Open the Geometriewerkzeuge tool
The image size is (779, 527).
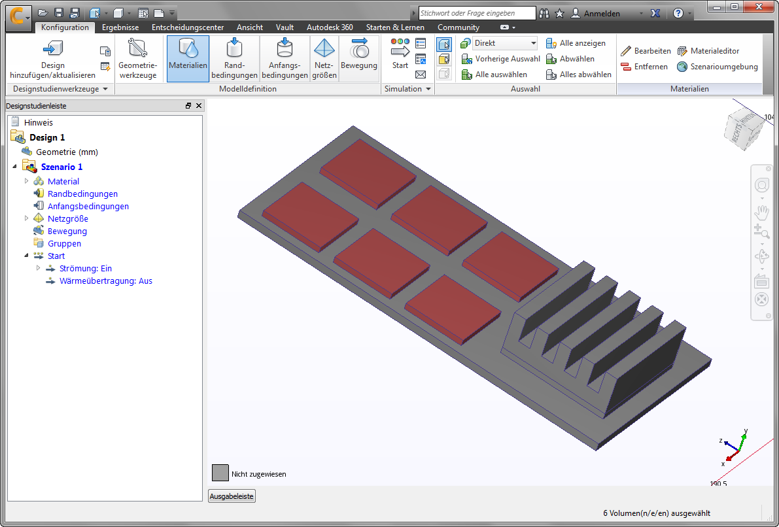coord(137,59)
